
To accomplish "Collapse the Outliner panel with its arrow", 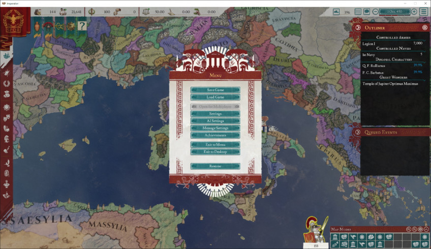I will coord(358,27).
